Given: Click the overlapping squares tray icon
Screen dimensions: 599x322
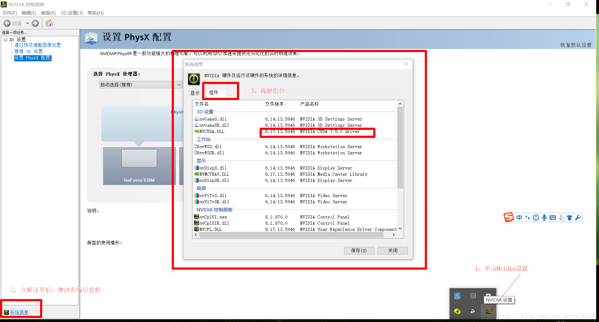Looking at the screenshot, I should click(473, 311).
